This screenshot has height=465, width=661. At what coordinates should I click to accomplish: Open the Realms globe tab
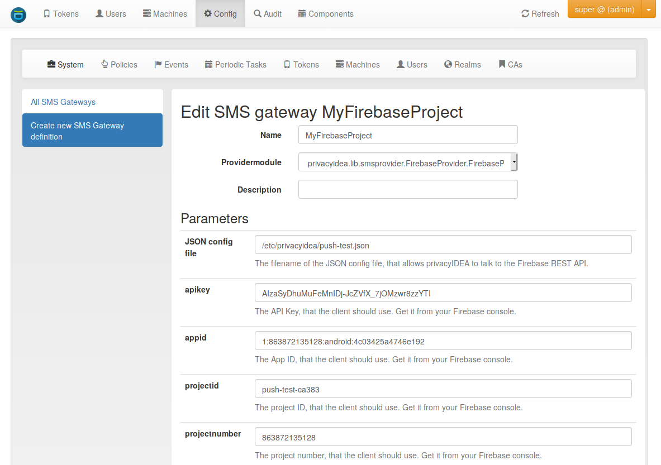pyautogui.click(x=462, y=65)
